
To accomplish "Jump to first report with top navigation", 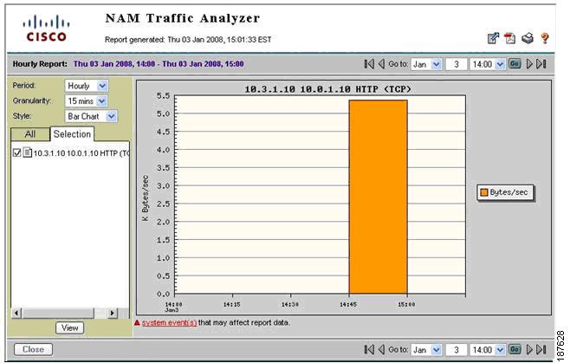I will [369, 64].
